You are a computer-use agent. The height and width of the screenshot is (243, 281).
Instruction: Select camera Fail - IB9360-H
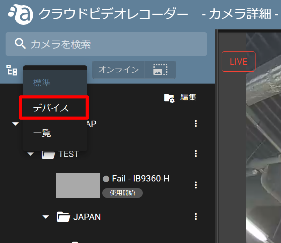tap(141, 179)
